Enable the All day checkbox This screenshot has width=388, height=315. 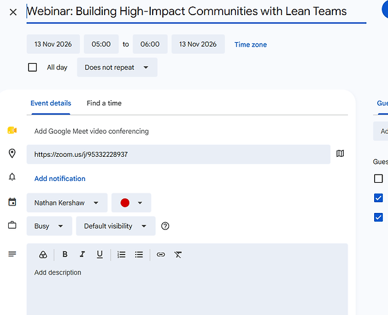coord(32,67)
